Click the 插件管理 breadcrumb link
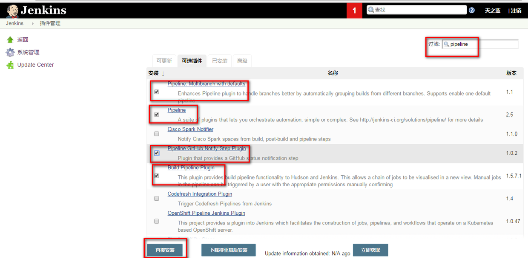 (x=50, y=23)
